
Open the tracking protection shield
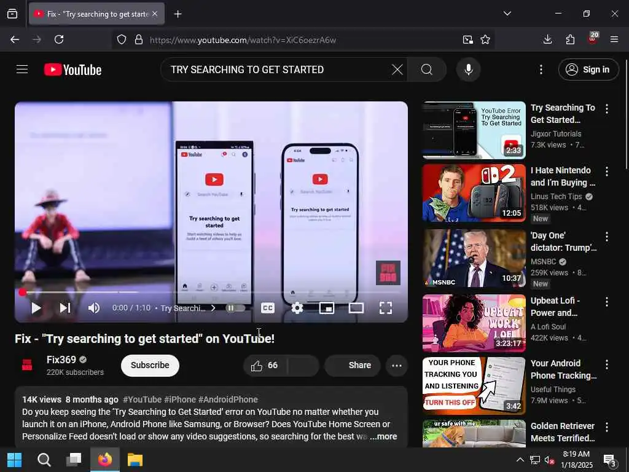point(122,39)
